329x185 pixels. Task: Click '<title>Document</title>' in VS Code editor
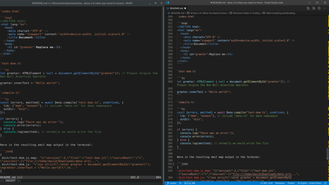click(201, 44)
